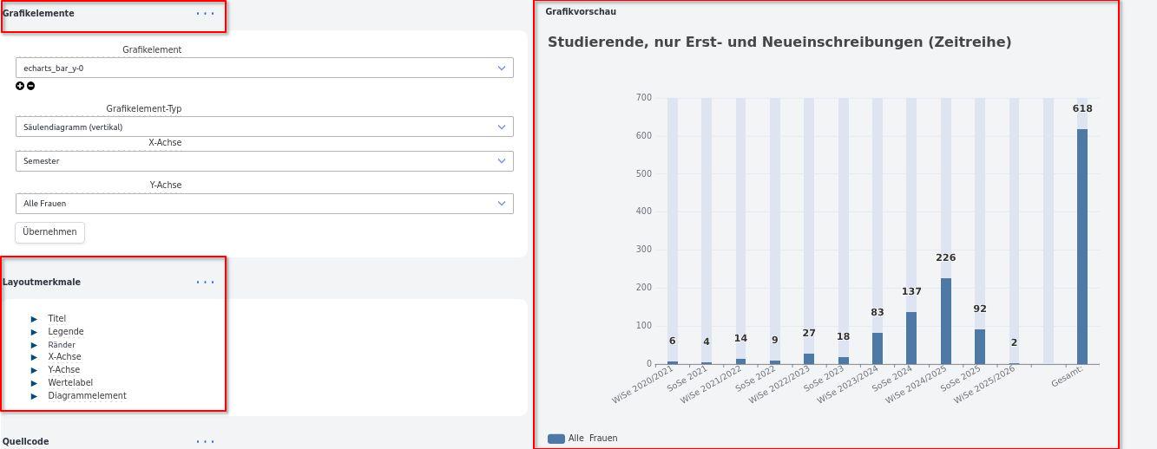Viewport: 1157px width, 449px height.
Task: Click the Gesamt bar showing 618
Action: pos(1081,247)
